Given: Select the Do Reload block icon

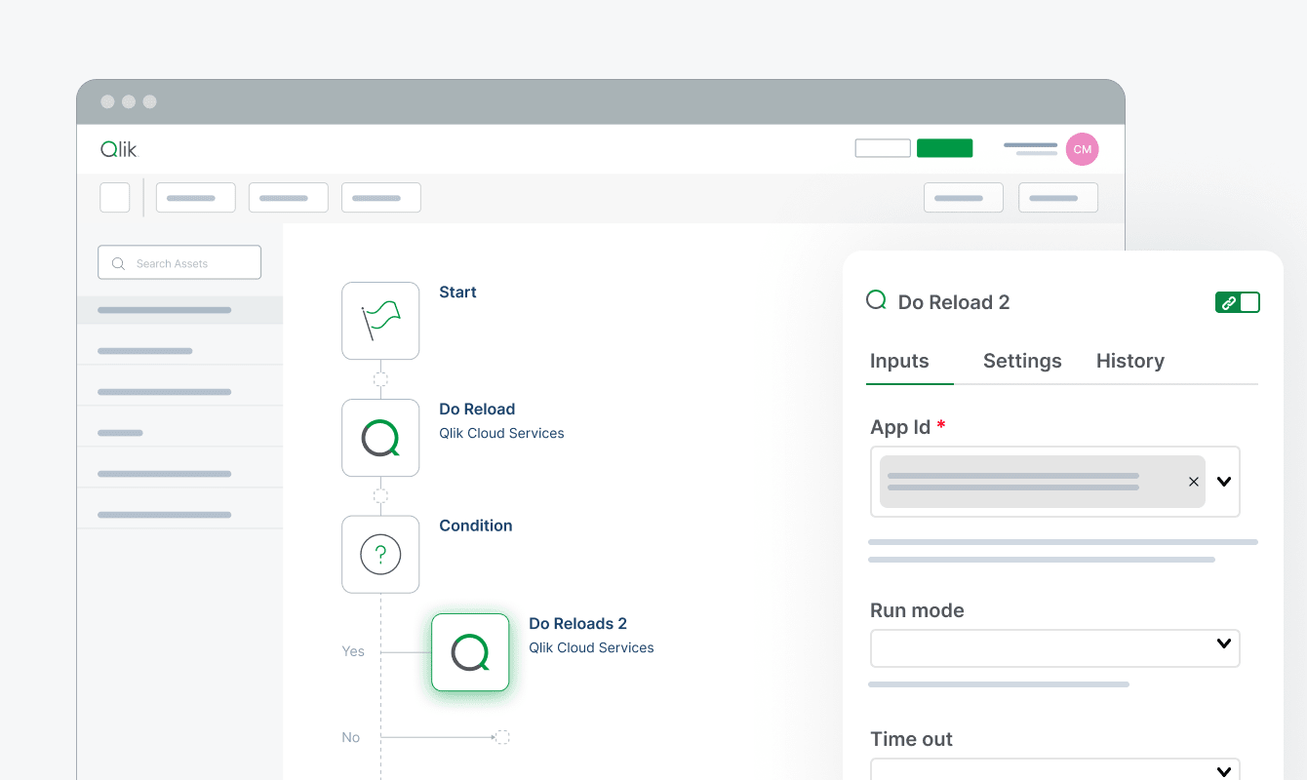Looking at the screenshot, I should (x=380, y=438).
